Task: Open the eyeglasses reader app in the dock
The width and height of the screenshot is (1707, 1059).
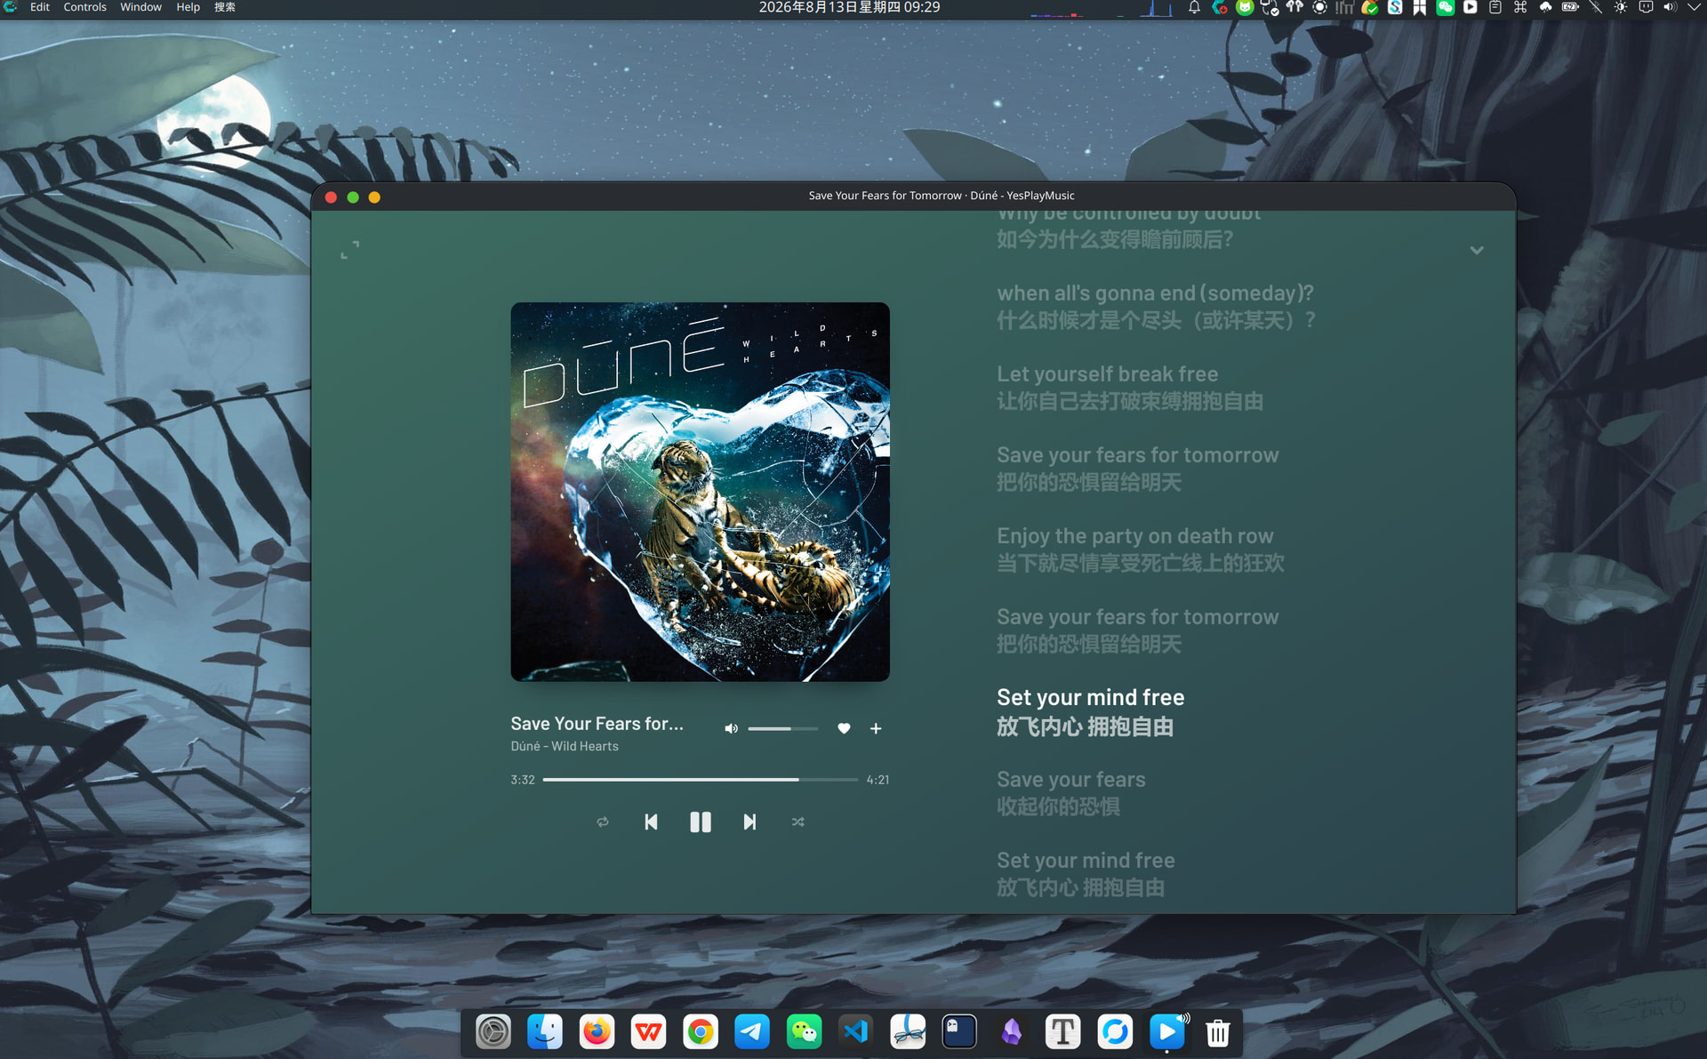Action: tap(908, 1031)
